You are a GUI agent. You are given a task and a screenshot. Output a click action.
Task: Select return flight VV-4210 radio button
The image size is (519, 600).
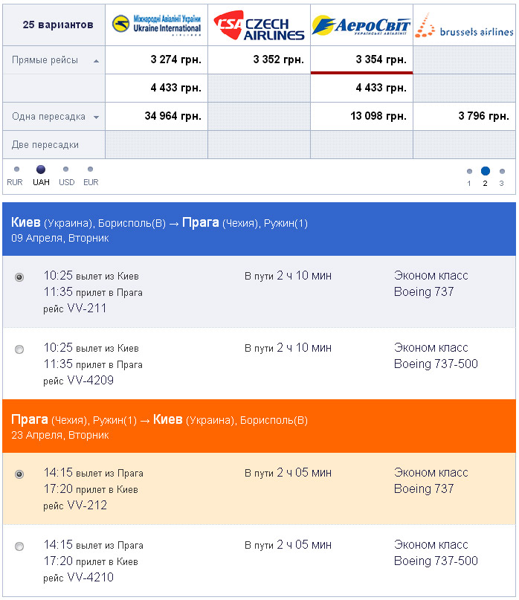pos(19,546)
